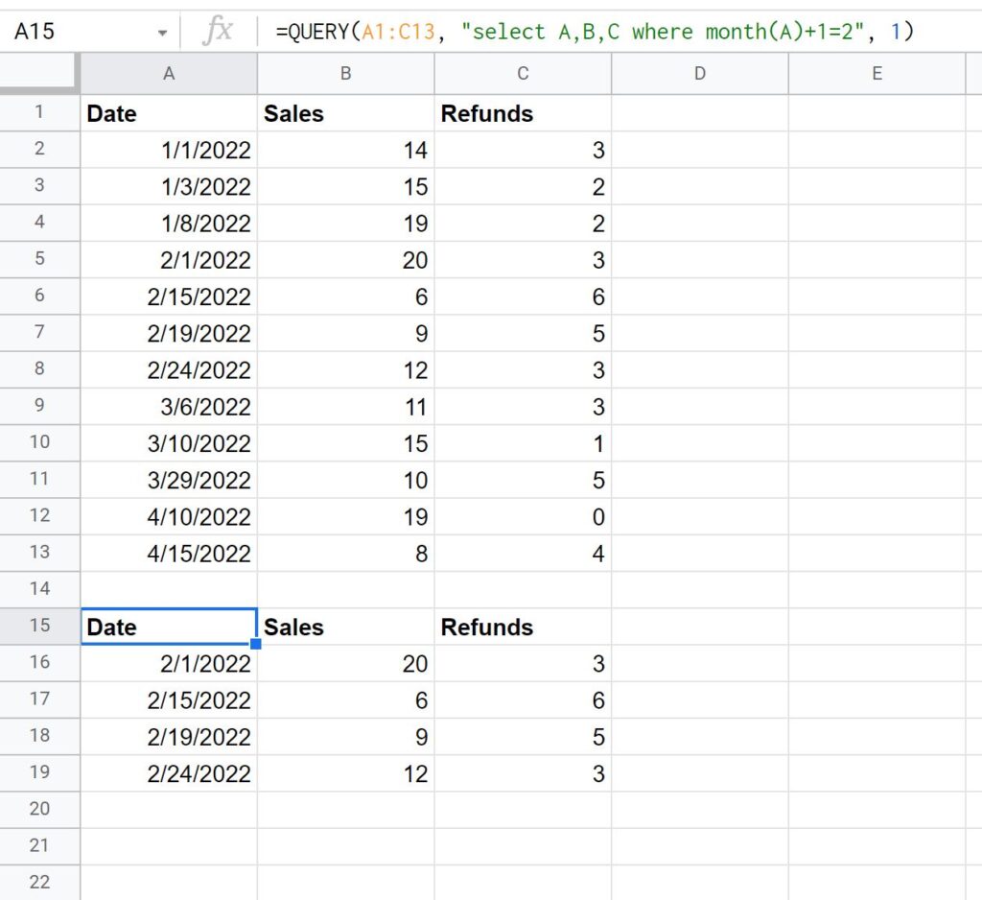Click the selected cell A15 labeled Date
Image resolution: width=982 pixels, height=900 pixels.
tap(169, 627)
